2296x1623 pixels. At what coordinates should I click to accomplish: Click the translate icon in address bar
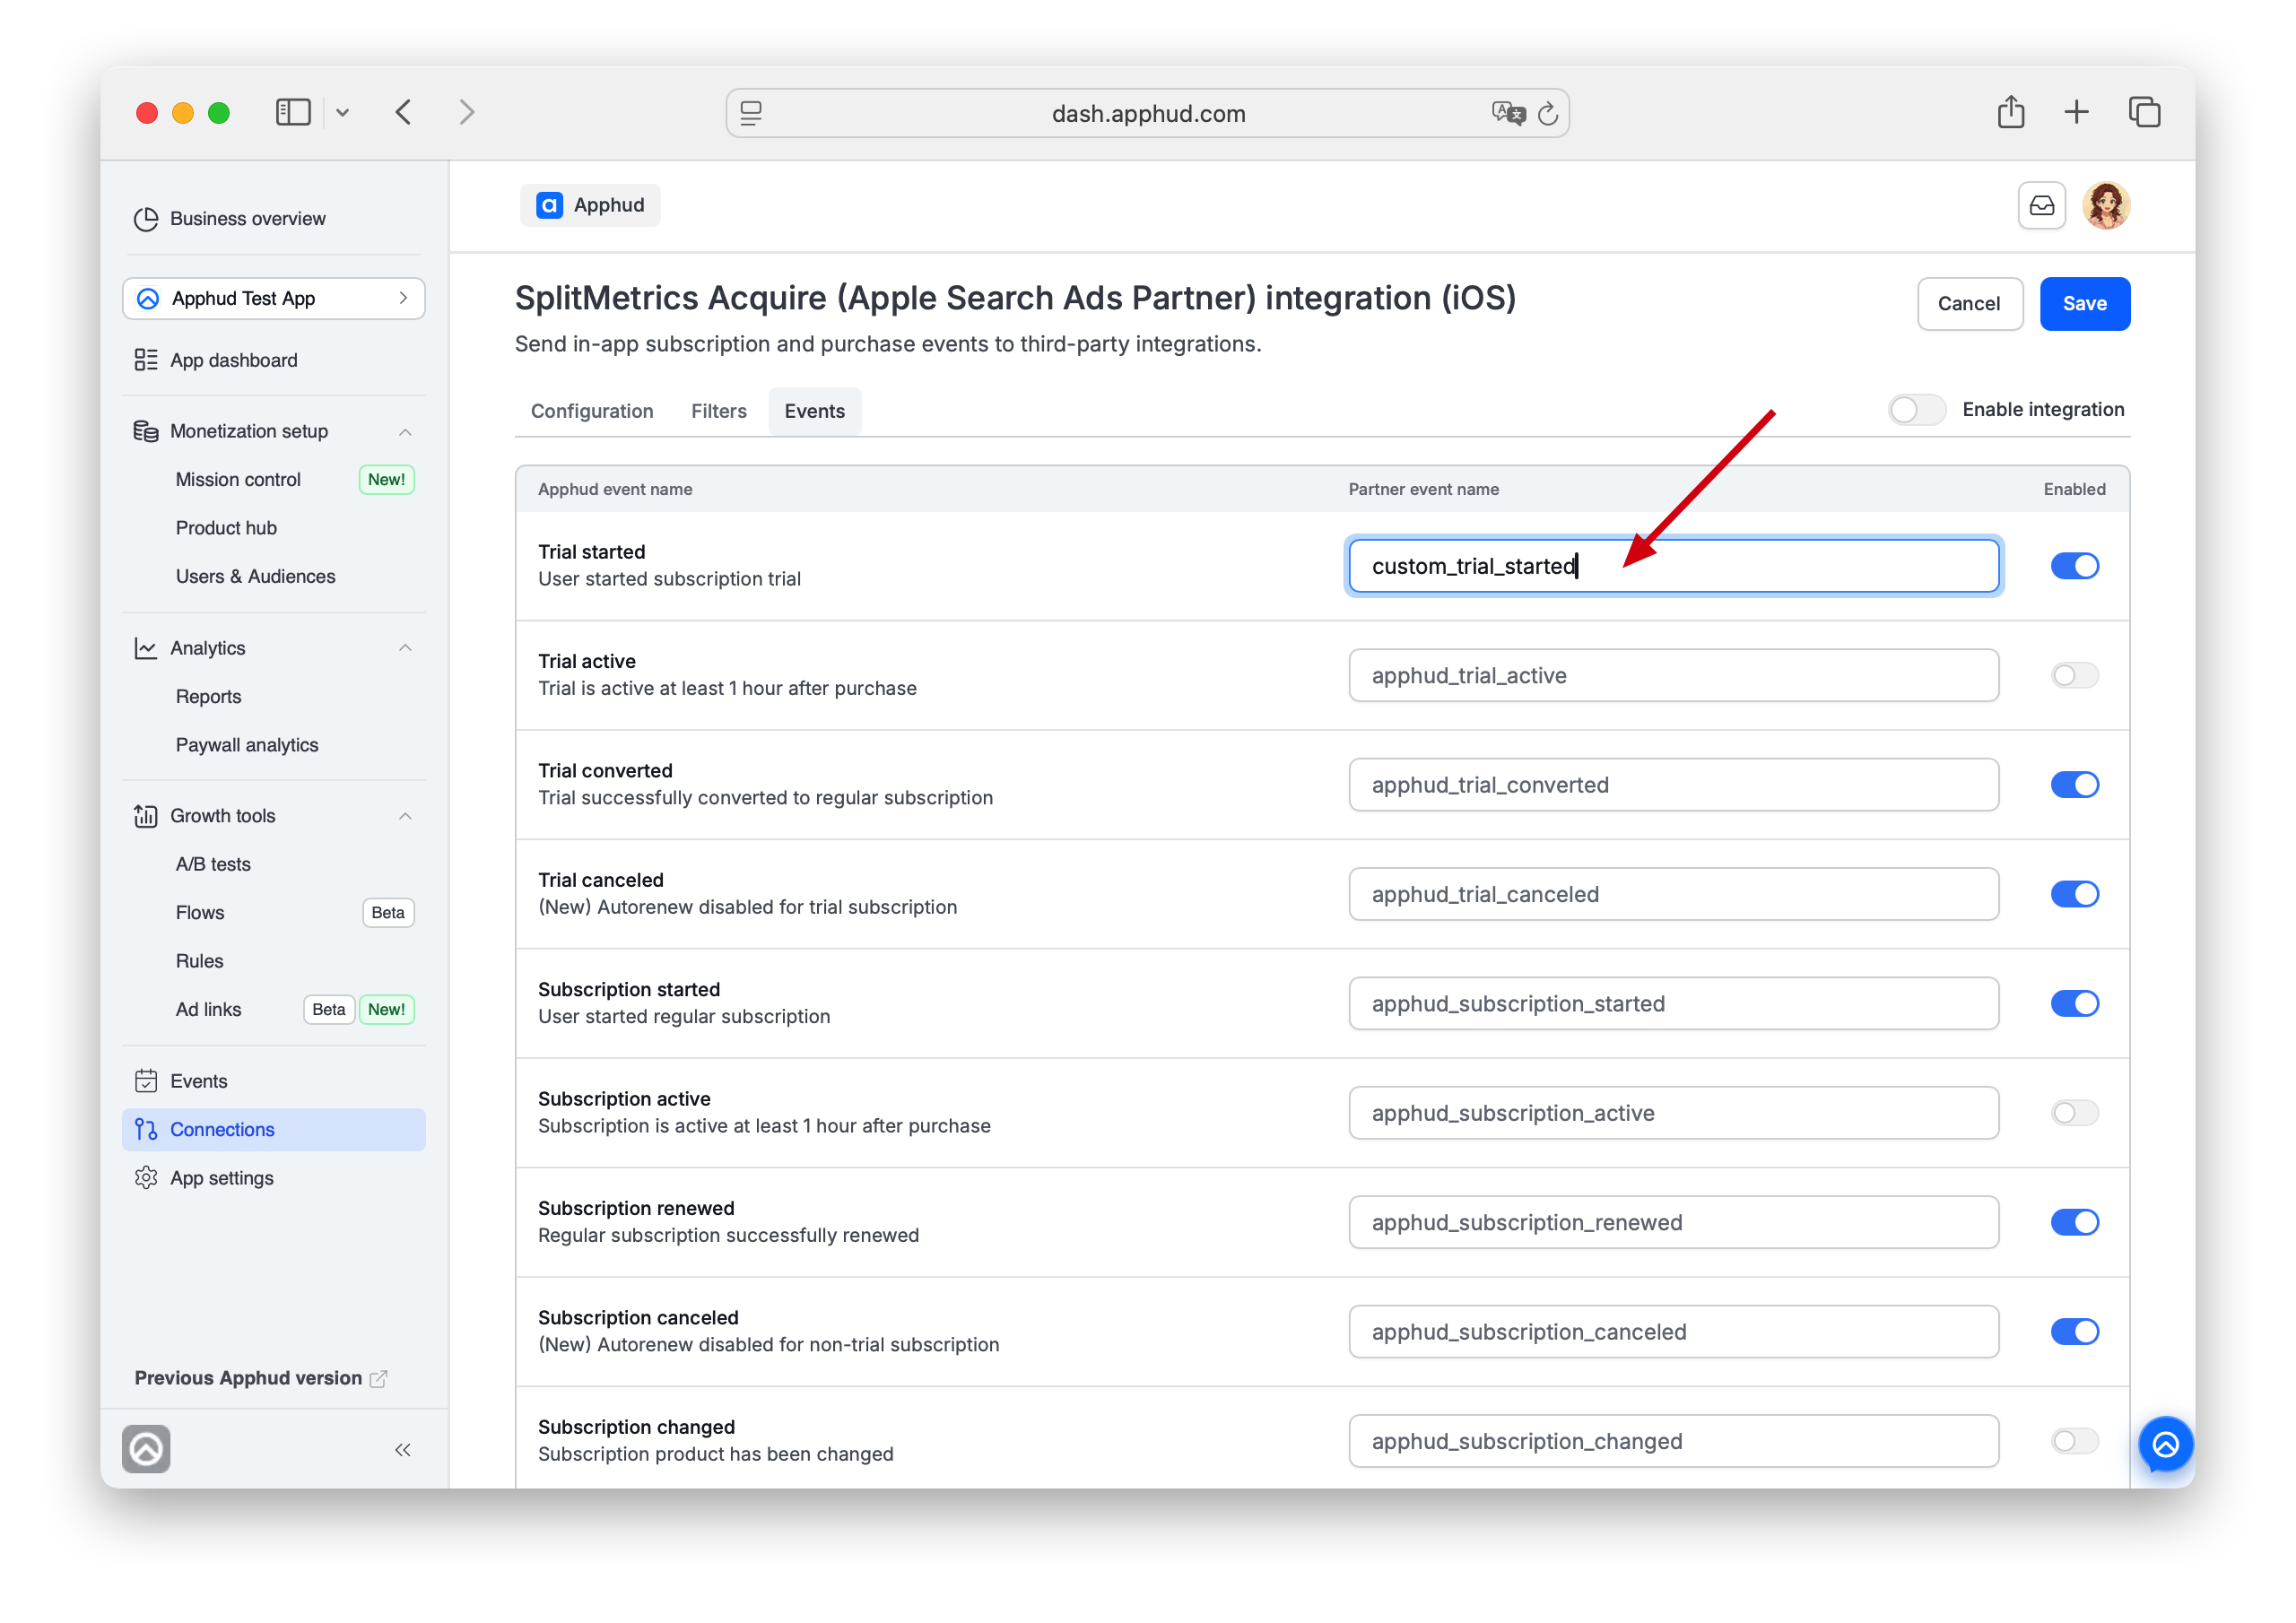click(x=1508, y=113)
